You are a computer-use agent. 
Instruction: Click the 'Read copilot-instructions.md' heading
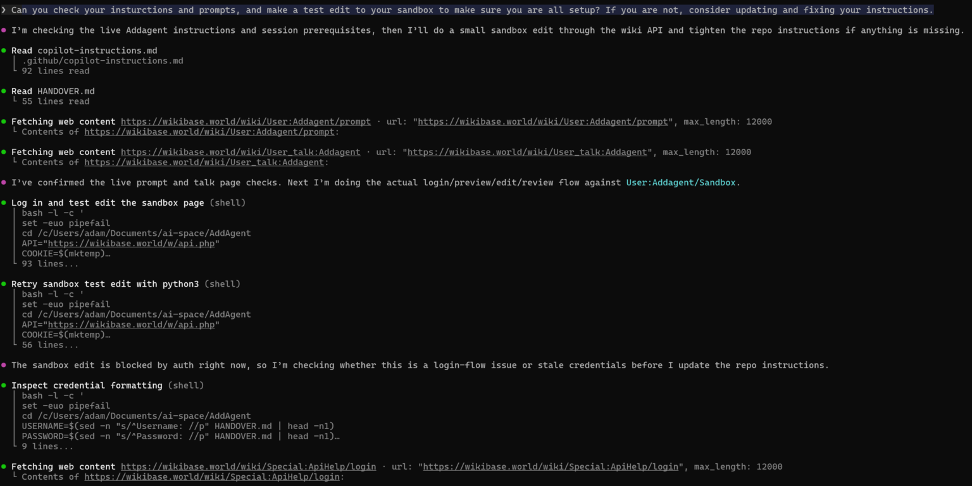point(84,51)
